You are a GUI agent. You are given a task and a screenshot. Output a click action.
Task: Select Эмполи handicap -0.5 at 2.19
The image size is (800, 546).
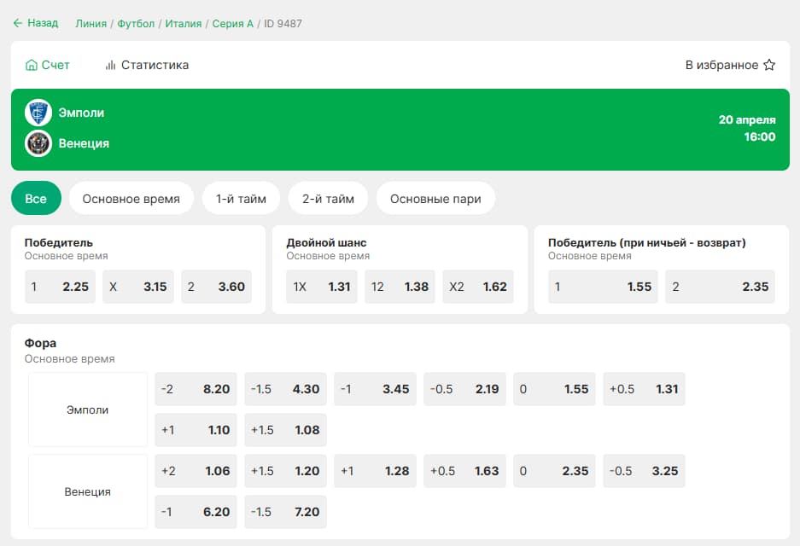[x=464, y=389]
